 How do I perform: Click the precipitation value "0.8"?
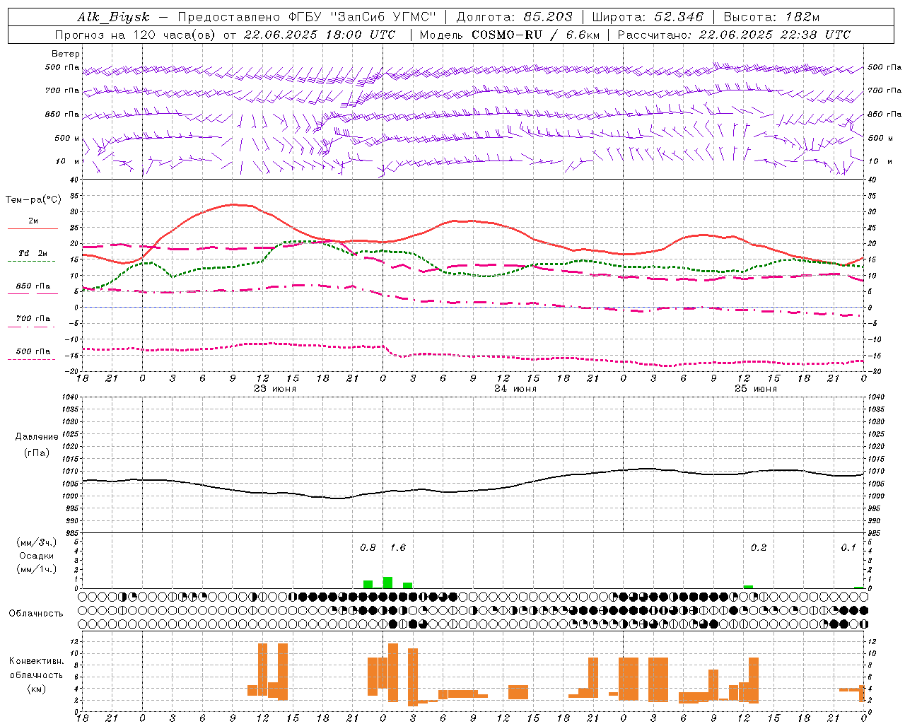(x=368, y=548)
